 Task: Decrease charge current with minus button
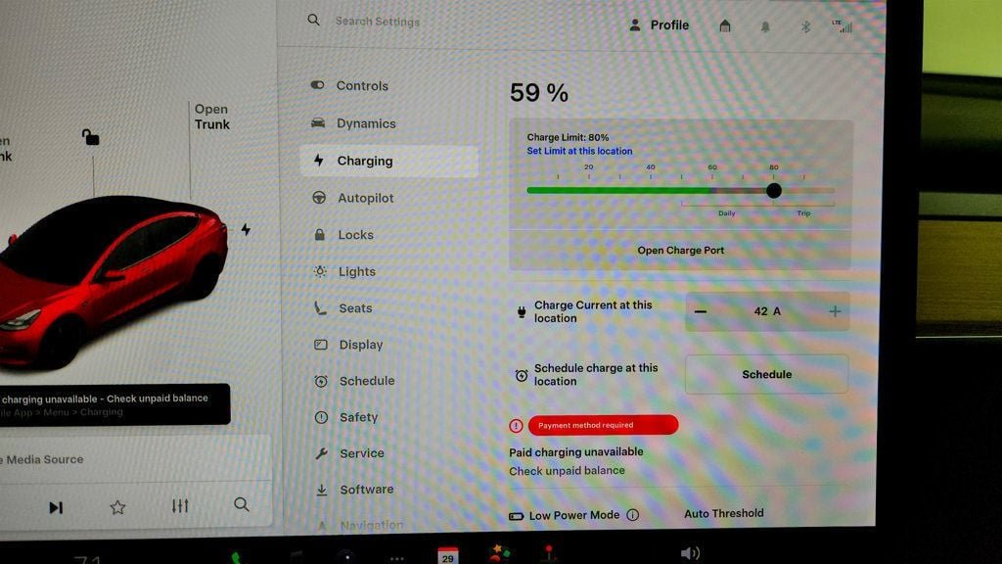click(701, 311)
